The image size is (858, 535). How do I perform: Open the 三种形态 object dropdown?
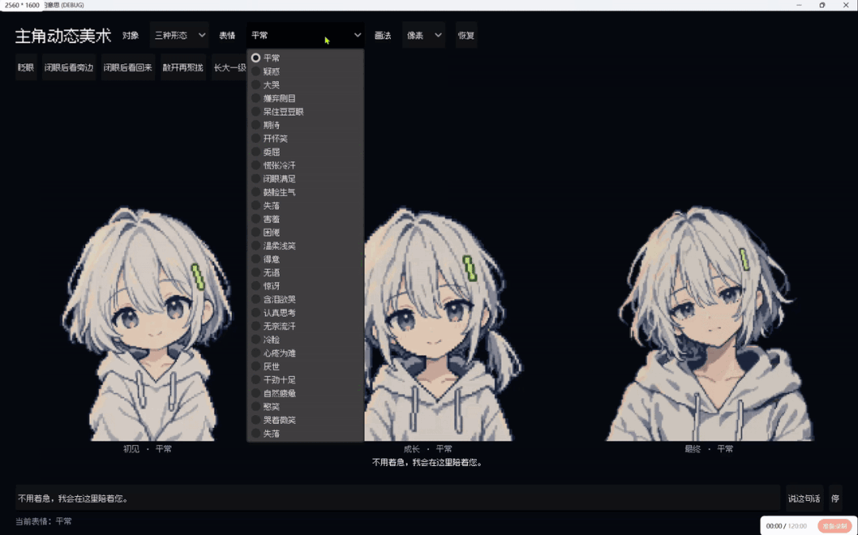click(x=179, y=35)
